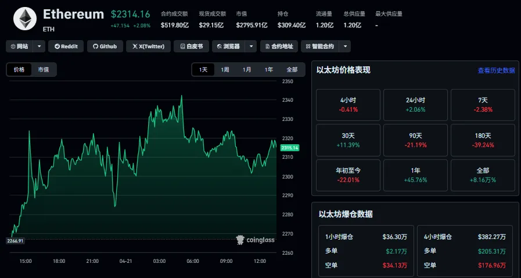
Task: Click the $2314.16 price text
Action: [131, 15]
